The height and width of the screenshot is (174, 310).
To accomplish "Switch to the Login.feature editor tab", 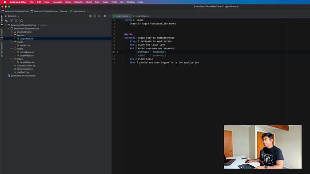I will [x=122, y=16].
